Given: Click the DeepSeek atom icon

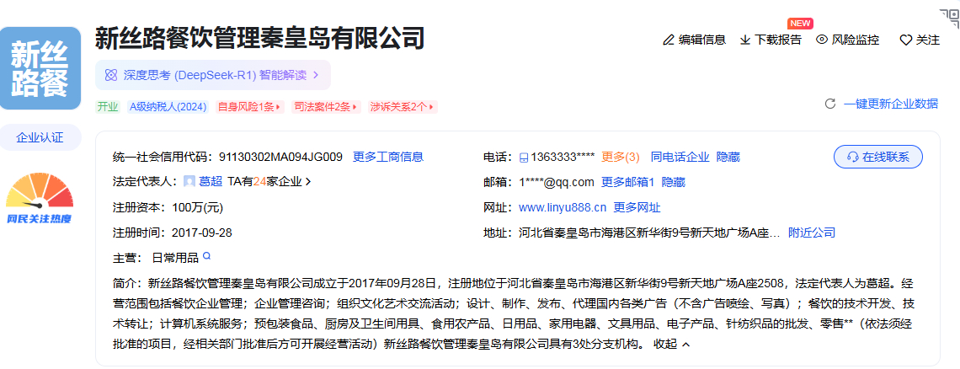Looking at the screenshot, I should 111,75.
